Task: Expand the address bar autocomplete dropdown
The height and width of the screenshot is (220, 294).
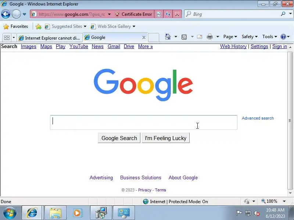Action: point(109,14)
